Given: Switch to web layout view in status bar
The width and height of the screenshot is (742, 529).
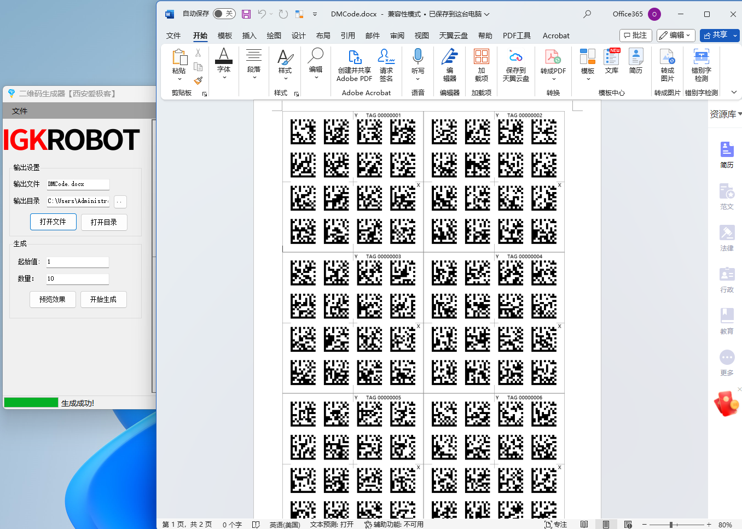Looking at the screenshot, I should coord(628,524).
